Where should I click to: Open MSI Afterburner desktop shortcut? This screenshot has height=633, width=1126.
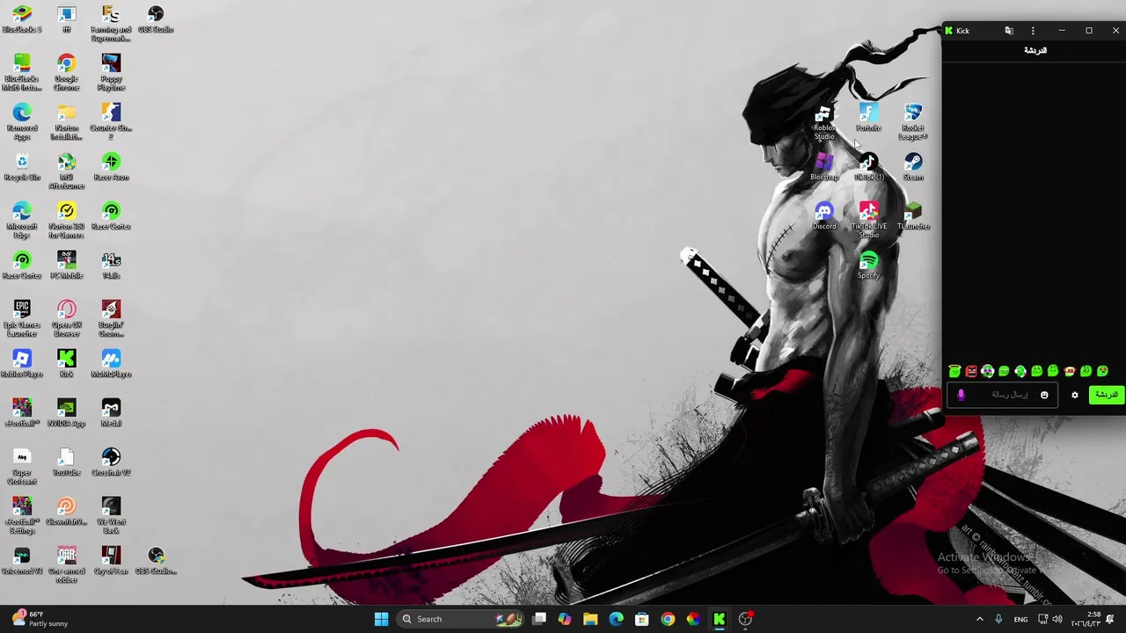click(67, 171)
